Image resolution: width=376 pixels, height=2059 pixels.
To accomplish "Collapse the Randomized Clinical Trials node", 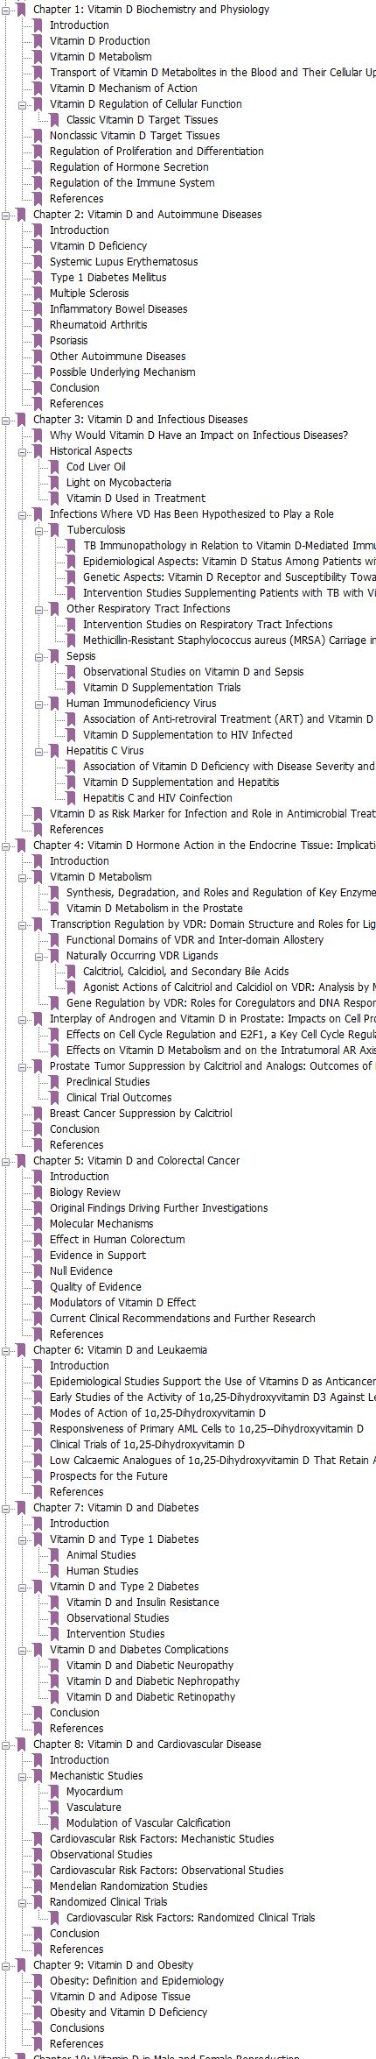I will [24, 1902].
